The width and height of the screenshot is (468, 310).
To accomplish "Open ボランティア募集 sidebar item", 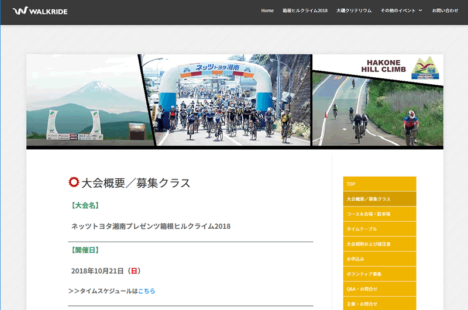I will coord(380,274).
